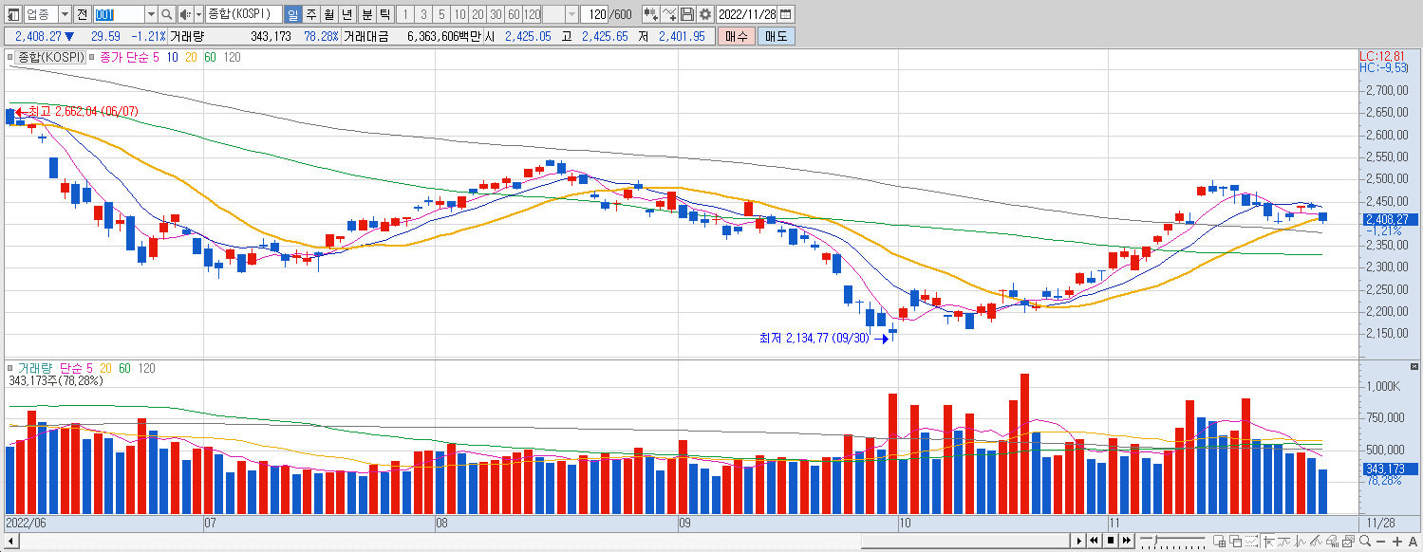
Task: Click the candlestick chart type icon
Action: coord(651,15)
